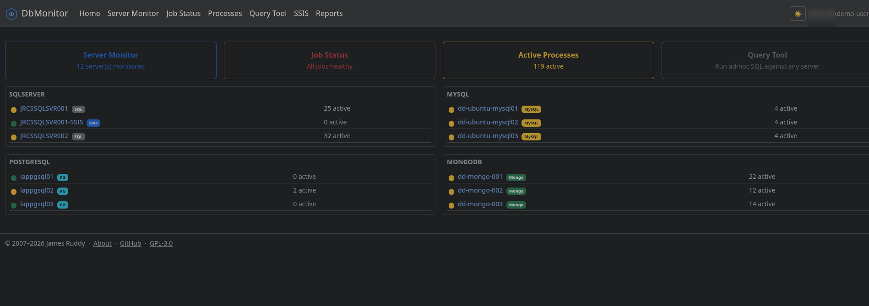Click the DbMonitor eye logo icon
The image size is (869, 306).
11,14
